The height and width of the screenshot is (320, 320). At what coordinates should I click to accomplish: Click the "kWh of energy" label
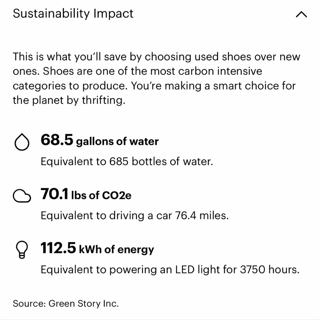point(116,250)
